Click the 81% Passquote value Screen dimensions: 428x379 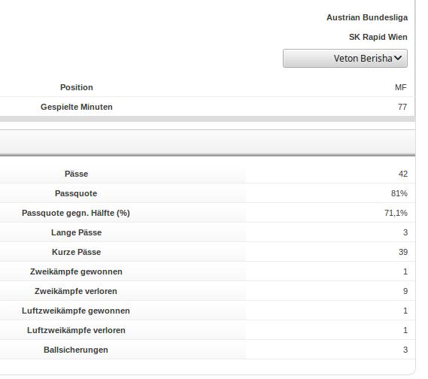[x=399, y=193]
